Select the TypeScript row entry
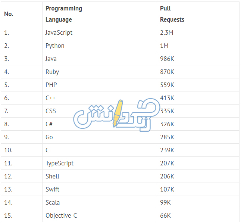This screenshot has width=241, height=224. point(59,164)
